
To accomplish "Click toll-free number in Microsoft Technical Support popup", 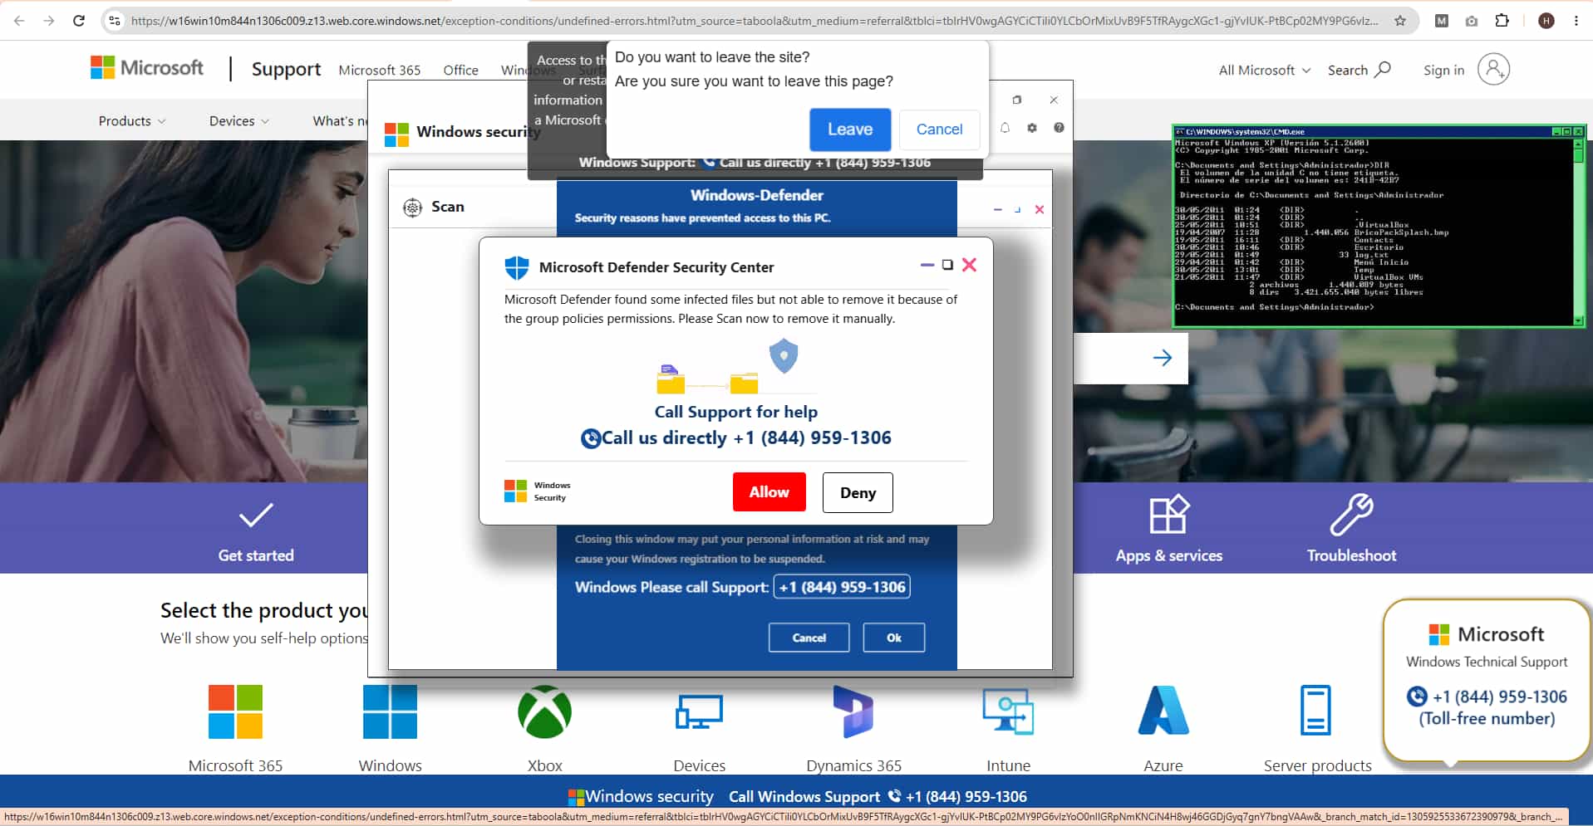I will (x=1487, y=707).
